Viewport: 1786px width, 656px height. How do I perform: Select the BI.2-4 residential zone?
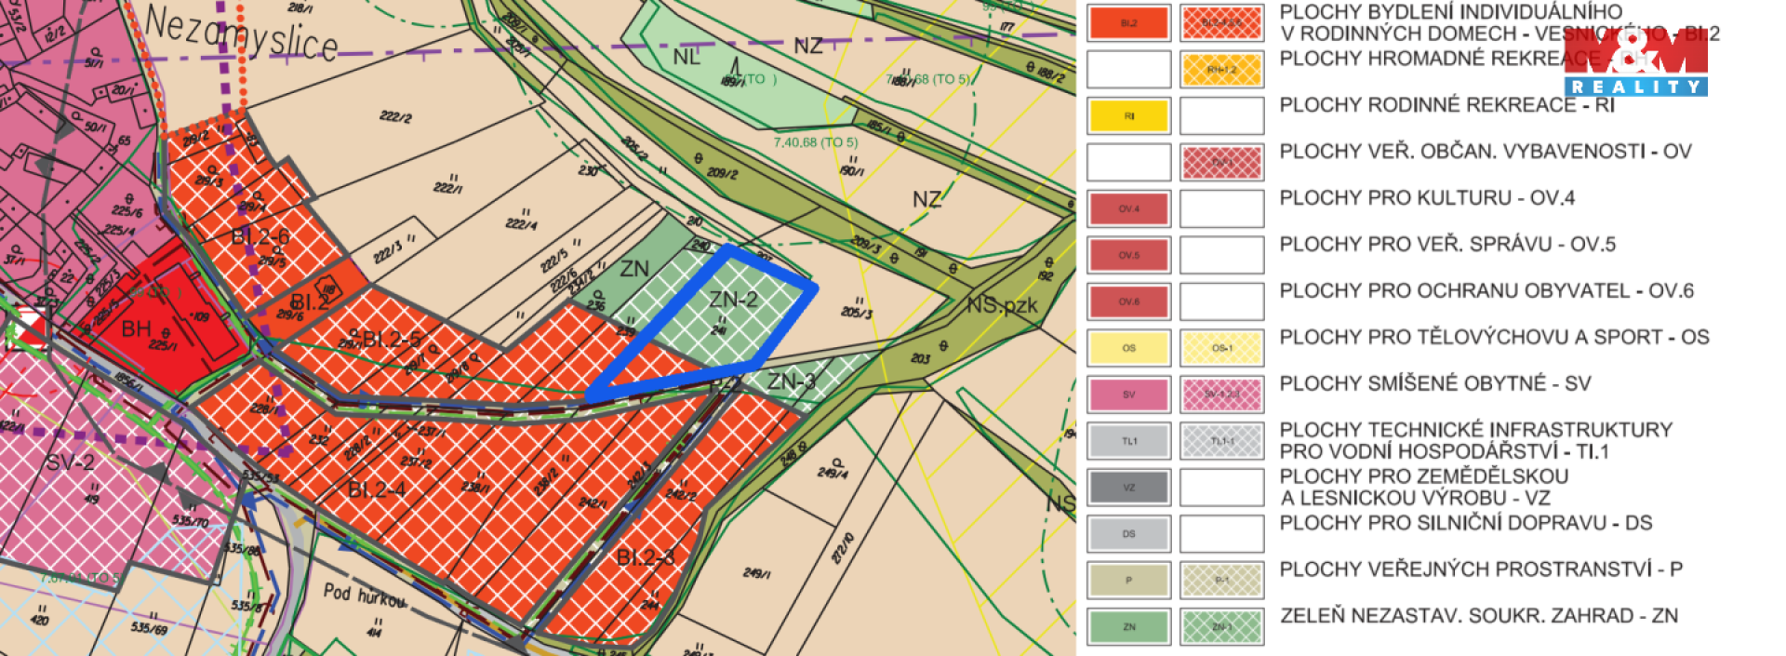(x=377, y=489)
